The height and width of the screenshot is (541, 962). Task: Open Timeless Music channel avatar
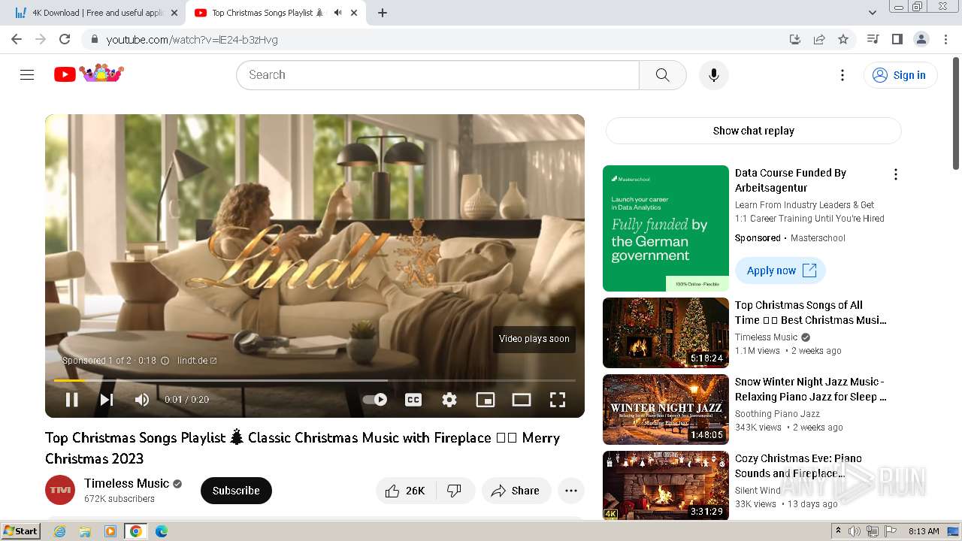60,490
